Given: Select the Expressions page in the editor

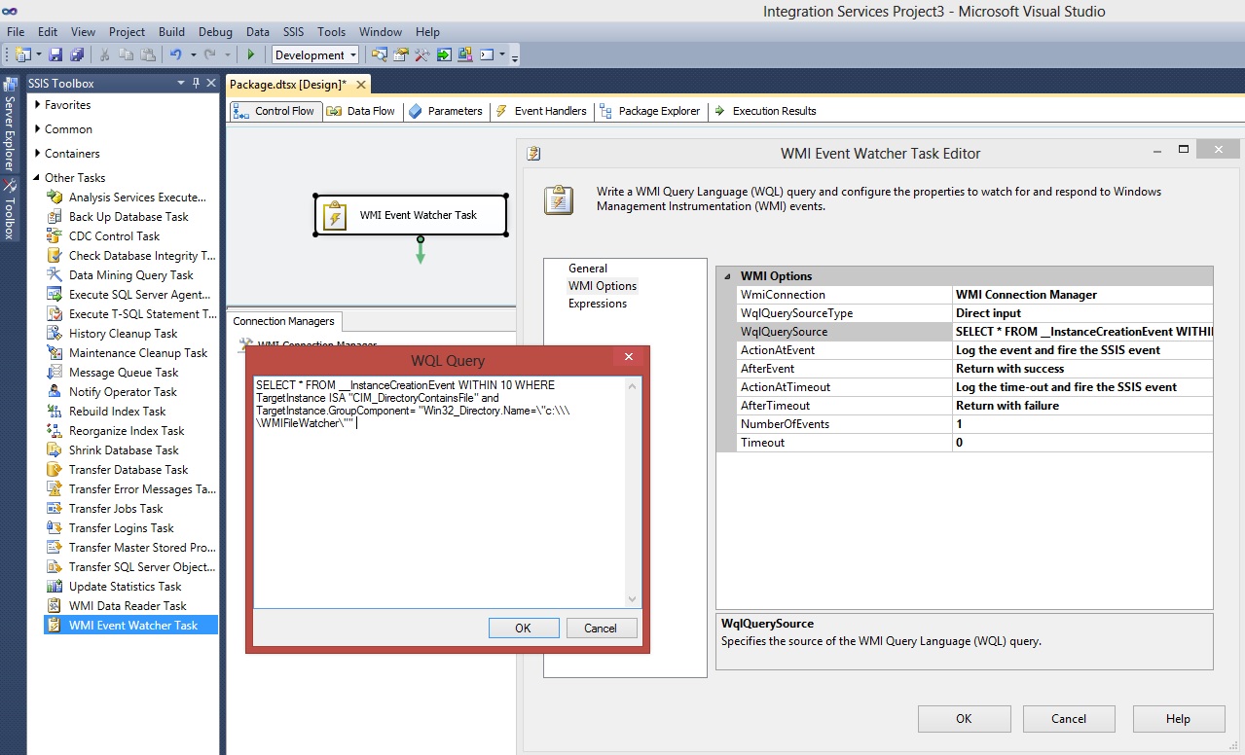Looking at the screenshot, I should pyautogui.click(x=598, y=304).
